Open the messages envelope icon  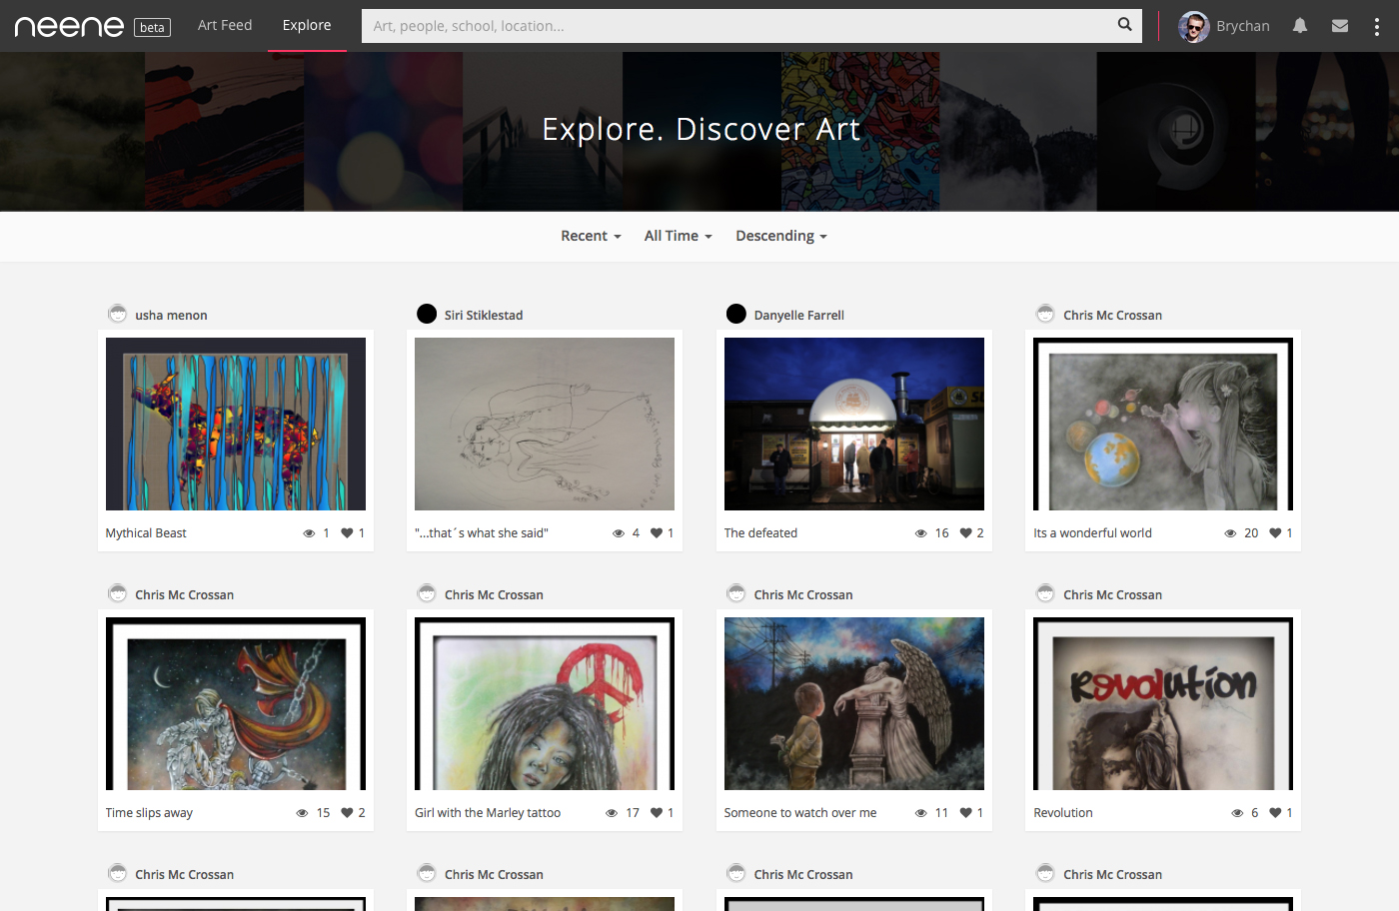click(x=1340, y=26)
